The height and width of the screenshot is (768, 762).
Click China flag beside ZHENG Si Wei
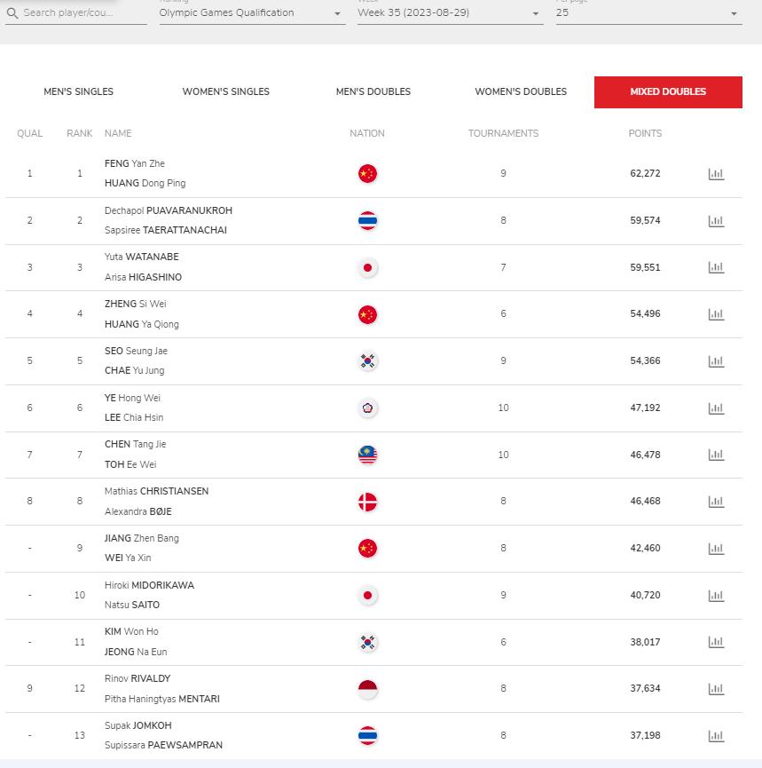367,314
